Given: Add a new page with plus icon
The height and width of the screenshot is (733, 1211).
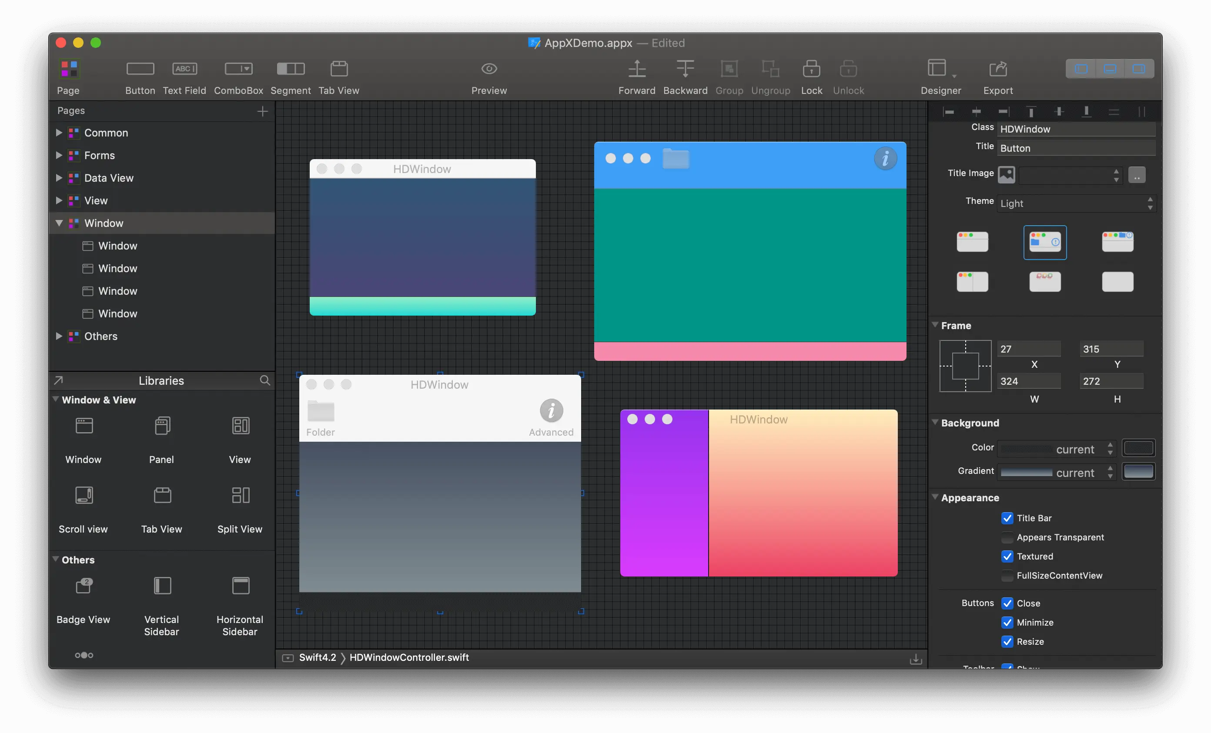Looking at the screenshot, I should (x=262, y=112).
